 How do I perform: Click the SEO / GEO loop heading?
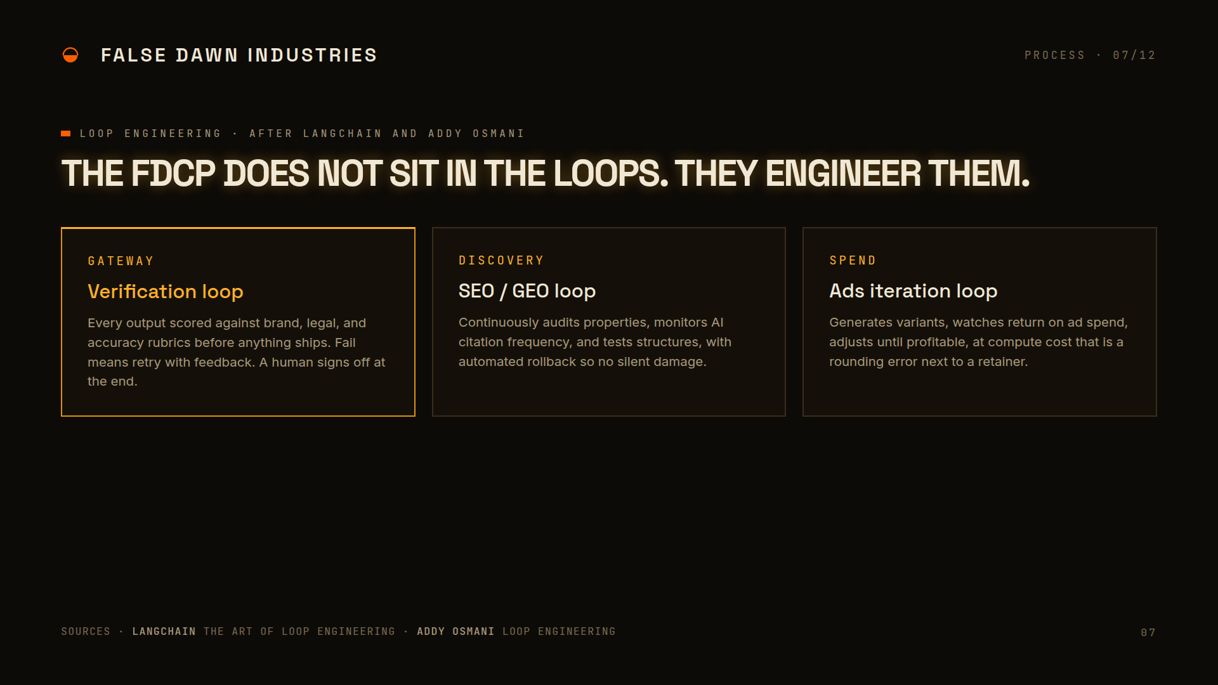[527, 290]
